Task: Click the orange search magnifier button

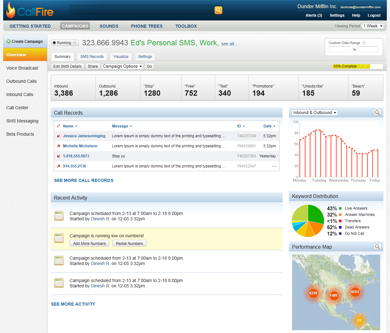Action: (218, 10)
